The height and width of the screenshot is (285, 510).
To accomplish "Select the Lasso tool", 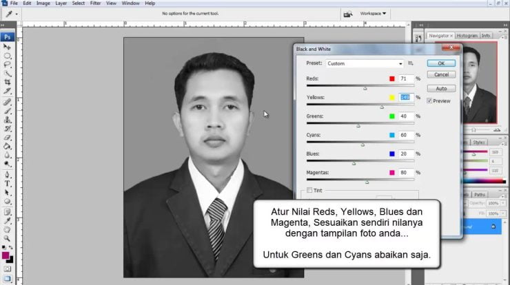I will pos(7,64).
